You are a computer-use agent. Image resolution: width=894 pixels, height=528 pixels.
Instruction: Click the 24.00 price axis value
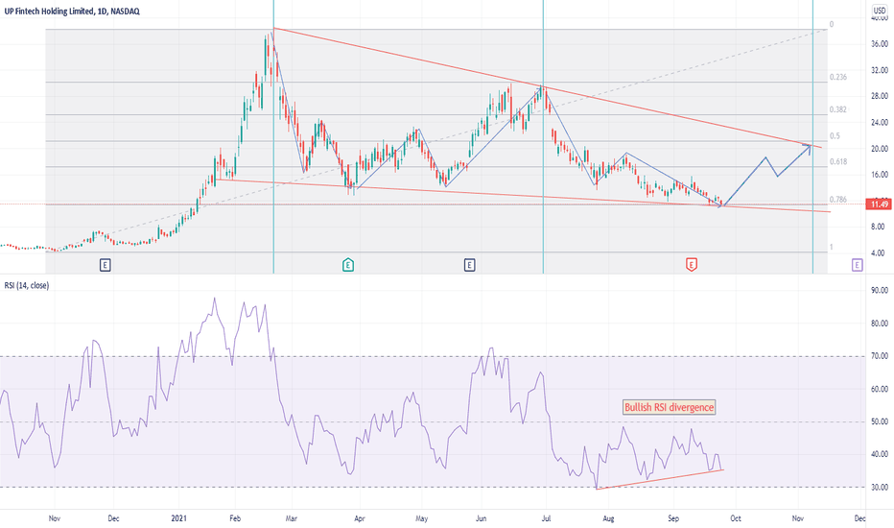(x=880, y=122)
